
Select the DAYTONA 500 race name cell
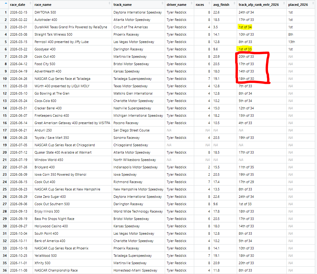tap(72, 12)
